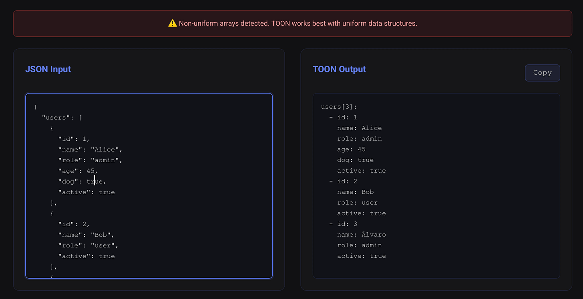Click "name": "Alice" line in JSON input
Image resolution: width=583 pixels, height=299 pixels.
point(90,149)
